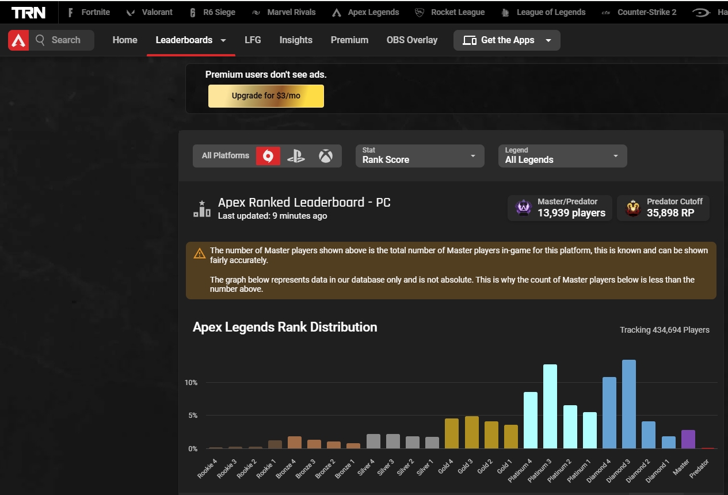
Task: Open the Insights tab
Action: pos(296,40)
